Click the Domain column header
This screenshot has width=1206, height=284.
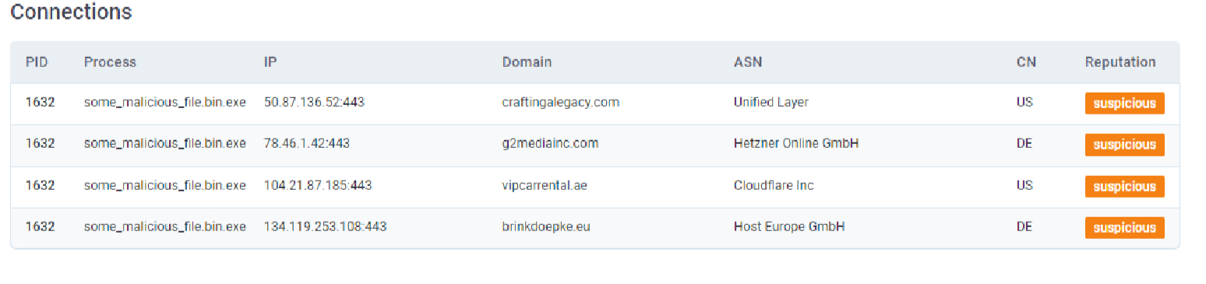point(527,62)
